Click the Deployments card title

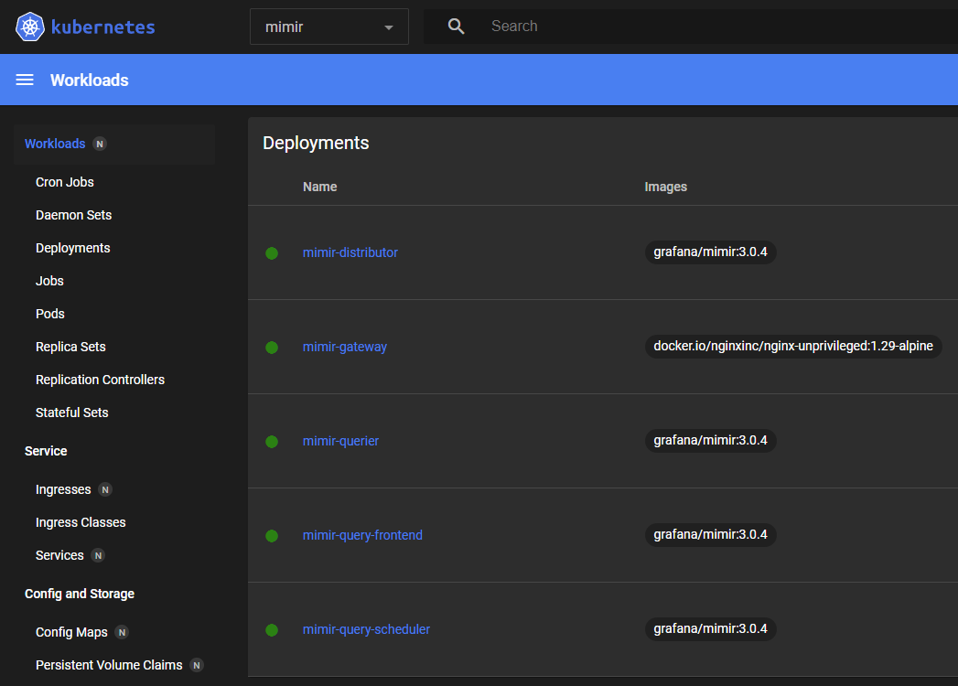(x=316, y=143)
